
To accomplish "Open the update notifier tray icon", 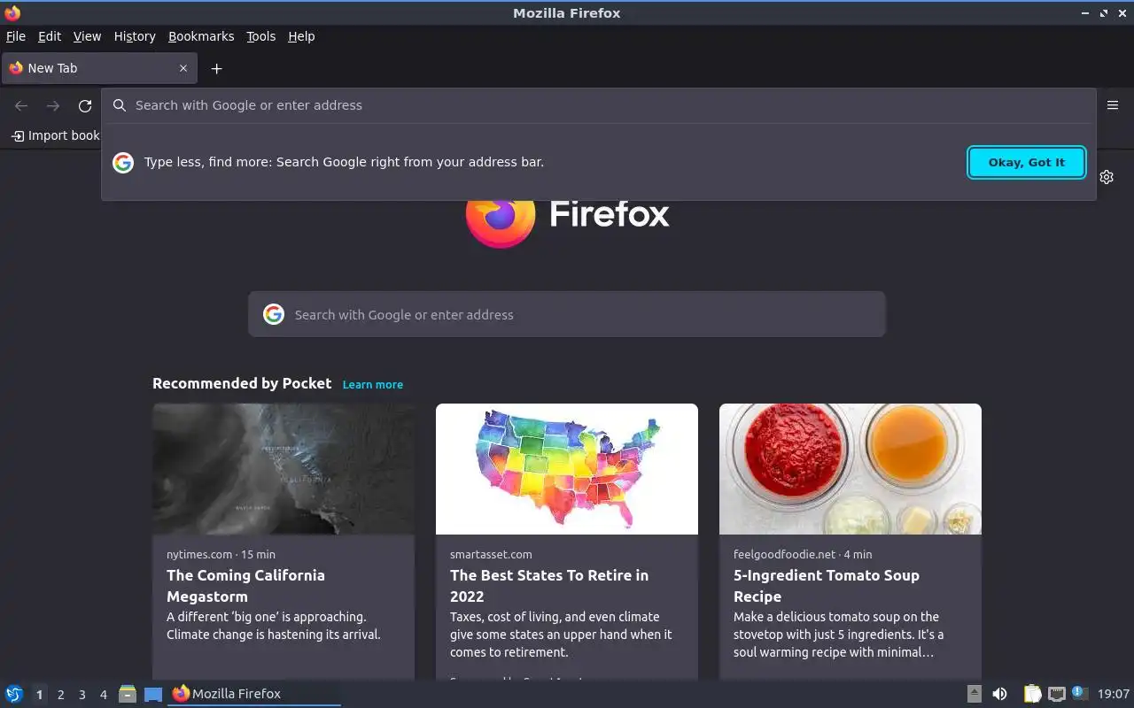I will pos(1079,693).
